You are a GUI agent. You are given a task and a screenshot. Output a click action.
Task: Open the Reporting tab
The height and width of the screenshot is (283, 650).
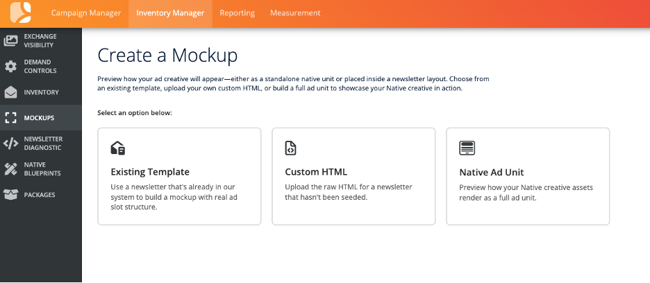(237, 13)
